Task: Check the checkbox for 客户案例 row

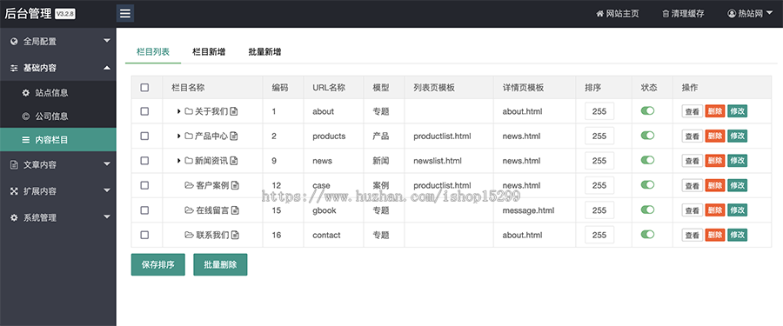Action: point(144,185)
